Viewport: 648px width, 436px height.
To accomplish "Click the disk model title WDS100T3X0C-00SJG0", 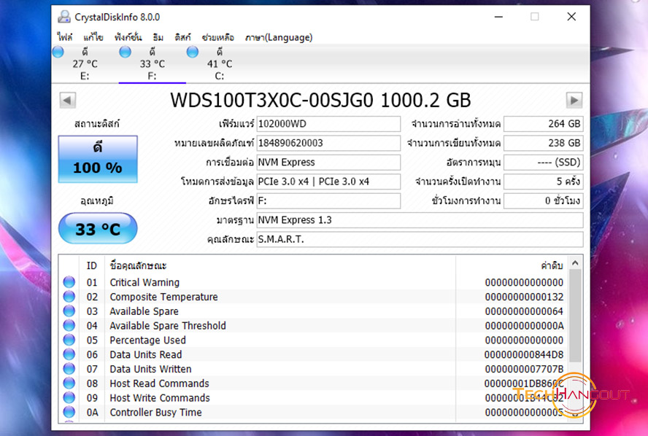I will pyautogui.click(x=271, y=101).
